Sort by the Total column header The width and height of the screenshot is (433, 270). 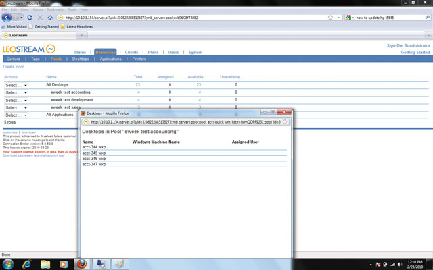coord(138,77)
